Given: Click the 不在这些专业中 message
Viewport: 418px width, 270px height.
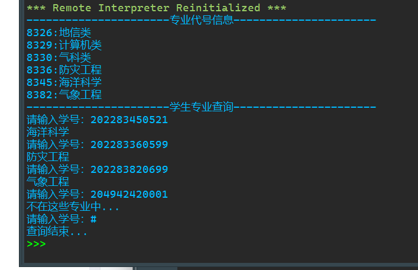Looking at the screenshot, I should [x=73, y=207].
